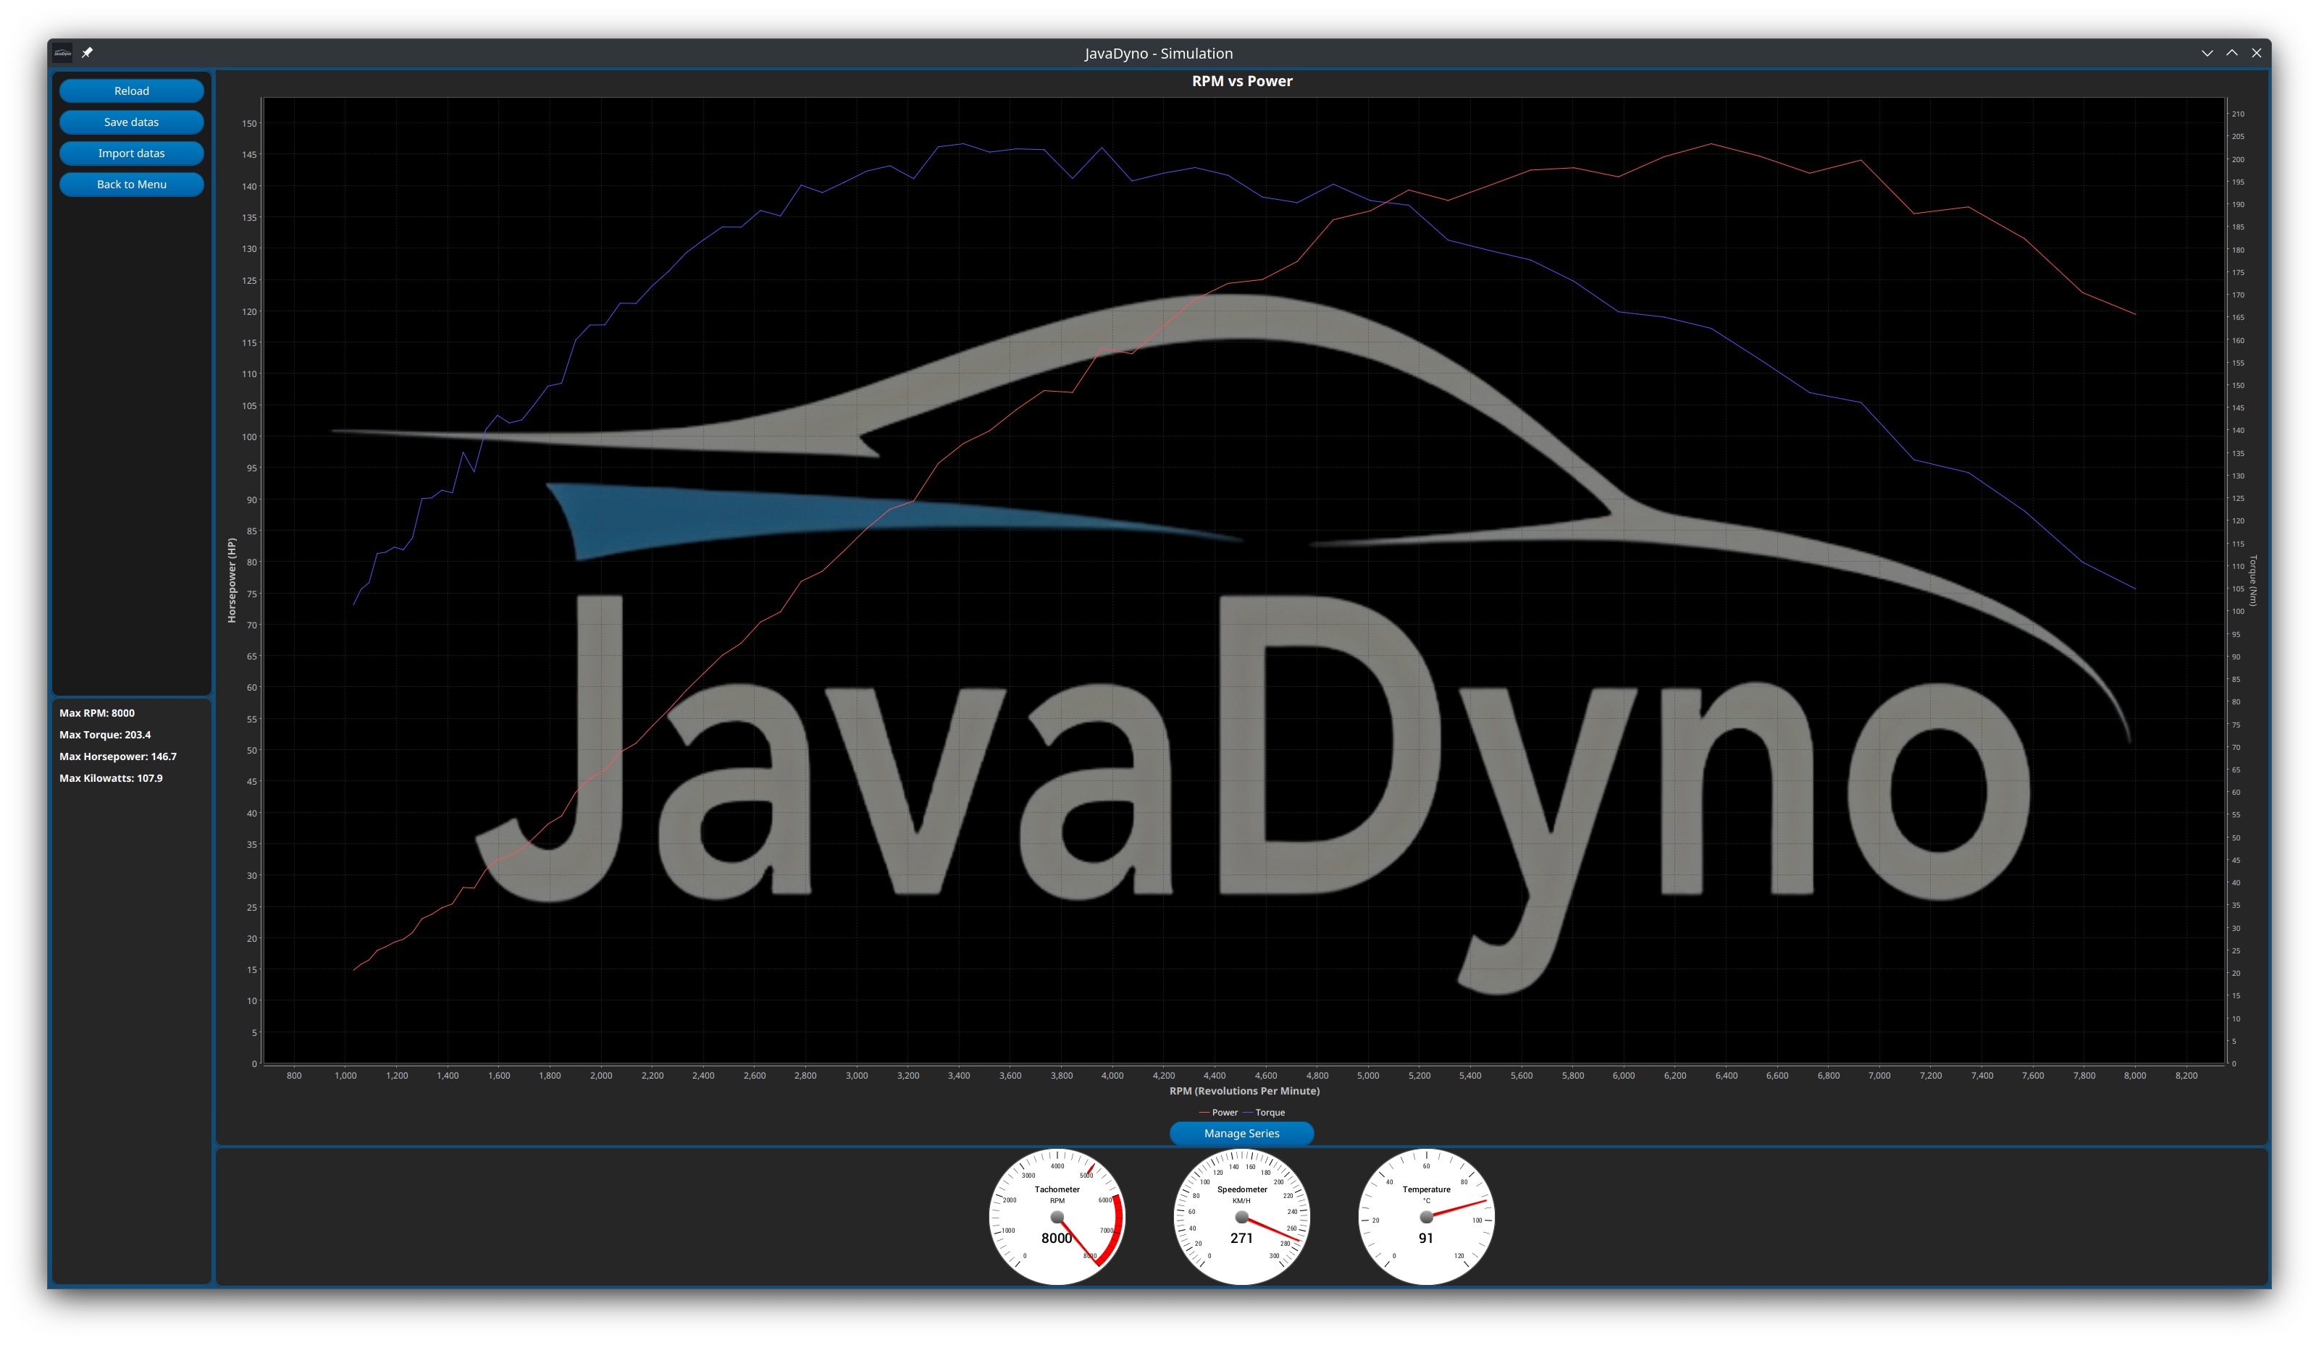Click the unshade chevron next to close

click(2231, 52)
